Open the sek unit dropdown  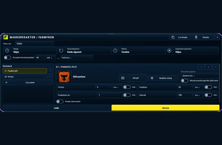51,58
